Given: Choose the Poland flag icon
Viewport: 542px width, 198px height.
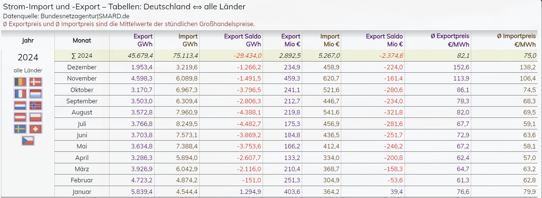Looking at the screenshot, I should coord(36,117).
